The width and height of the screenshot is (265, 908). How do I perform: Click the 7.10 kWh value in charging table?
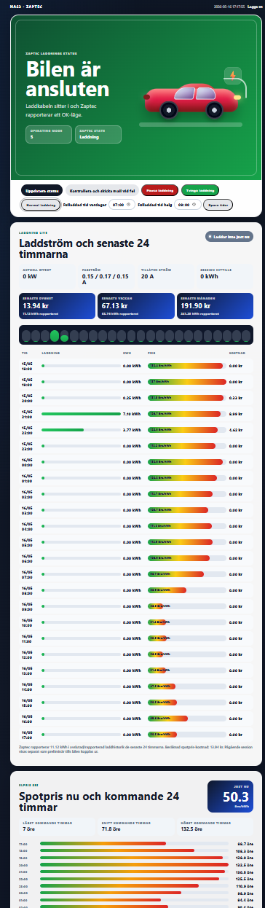pos(132,413)
